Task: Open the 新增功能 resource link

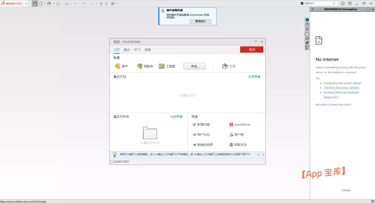Action: pos(201,124)
